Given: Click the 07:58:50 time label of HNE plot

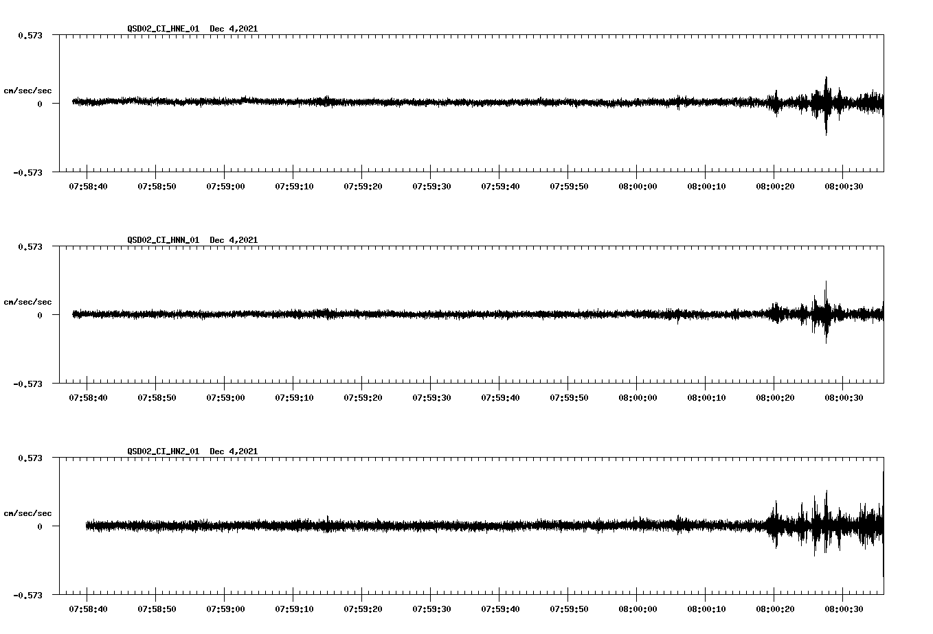Looking at the screenshot, I should tap(157, 187).
